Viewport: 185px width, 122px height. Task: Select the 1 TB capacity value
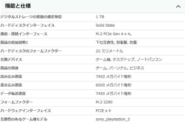click(100, 17)
